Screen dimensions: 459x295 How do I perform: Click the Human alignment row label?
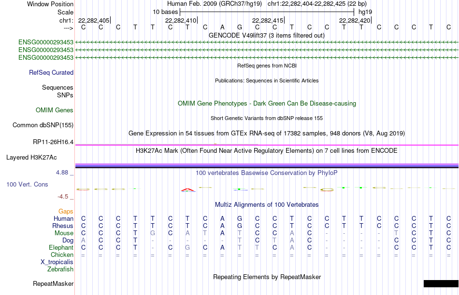[x=63, y=218]
